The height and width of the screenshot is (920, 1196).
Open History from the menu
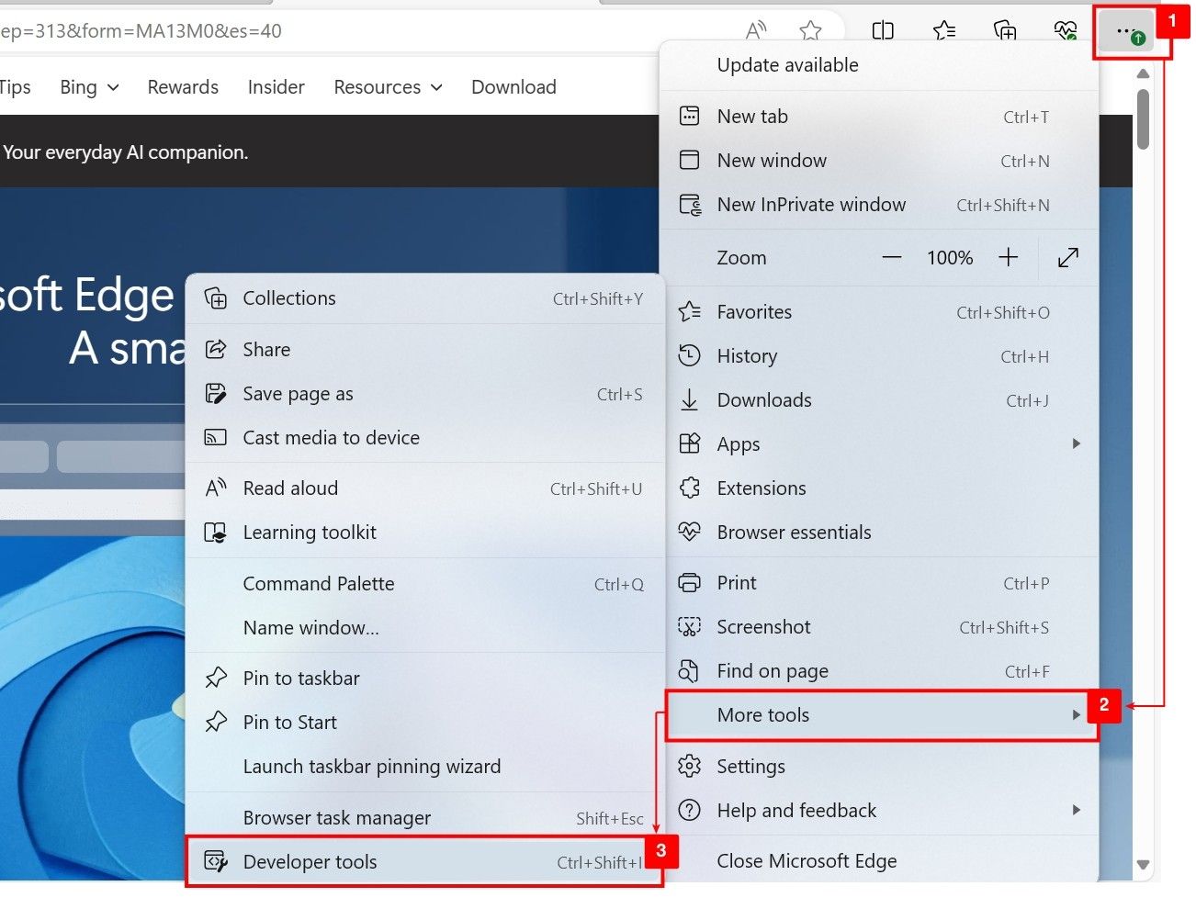(879, 356)
